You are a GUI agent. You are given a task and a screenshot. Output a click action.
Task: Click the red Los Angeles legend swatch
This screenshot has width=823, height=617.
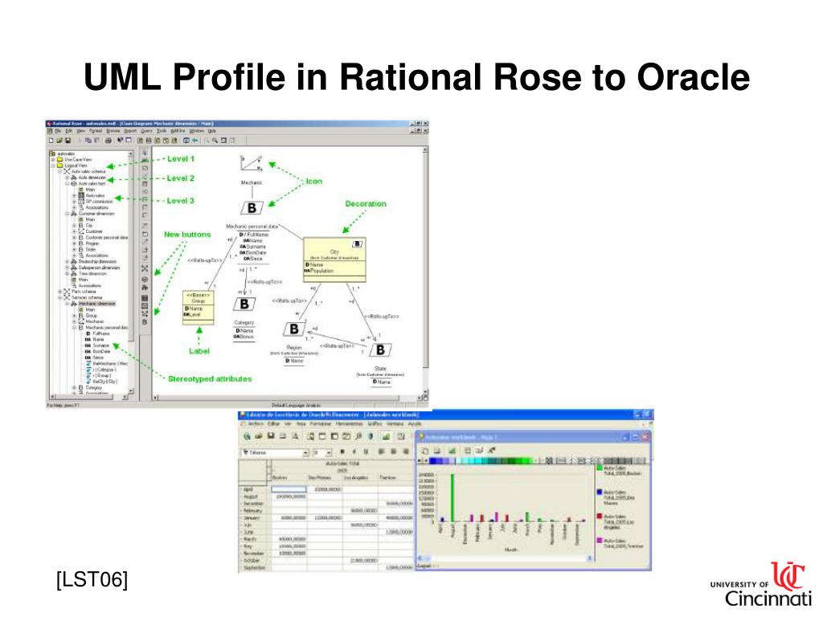(x=600, y=517)
